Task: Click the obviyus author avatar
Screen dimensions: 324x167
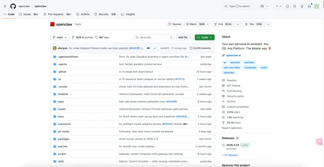Action: coord(55,48)
